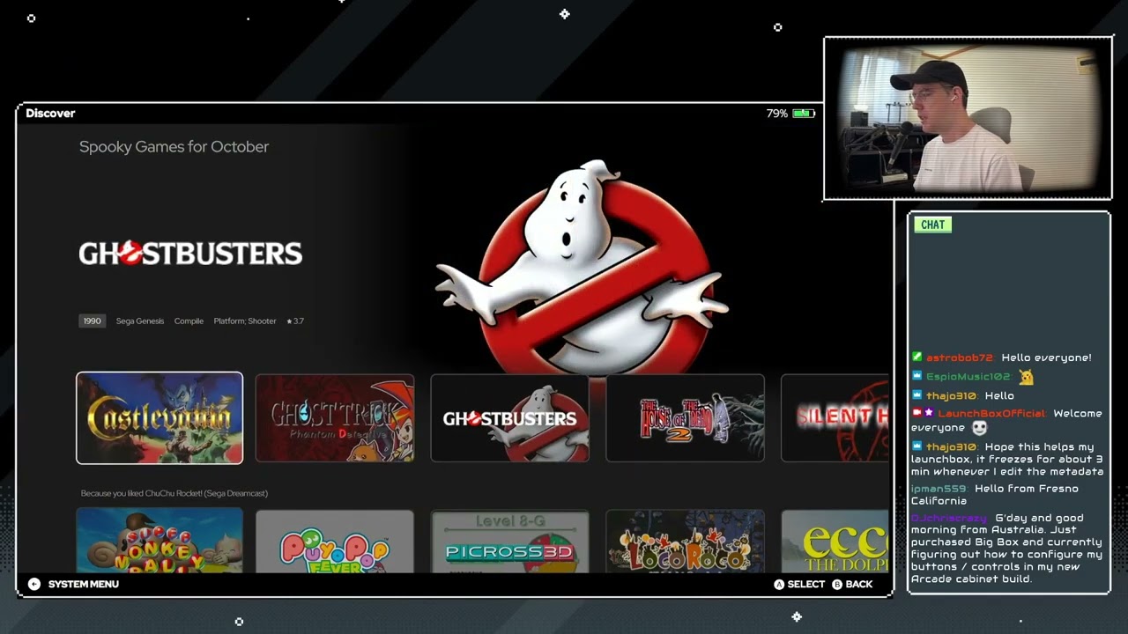Click the Because you liked ChuChu Rocket label

[174, 493]
